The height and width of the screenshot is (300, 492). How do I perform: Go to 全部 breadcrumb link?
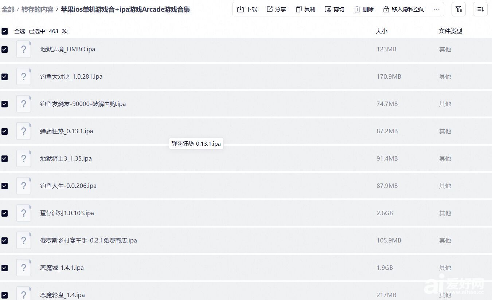click(8, 9)
